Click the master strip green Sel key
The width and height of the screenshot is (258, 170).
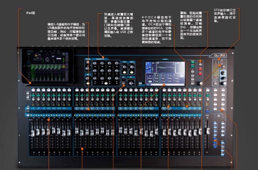208,96
